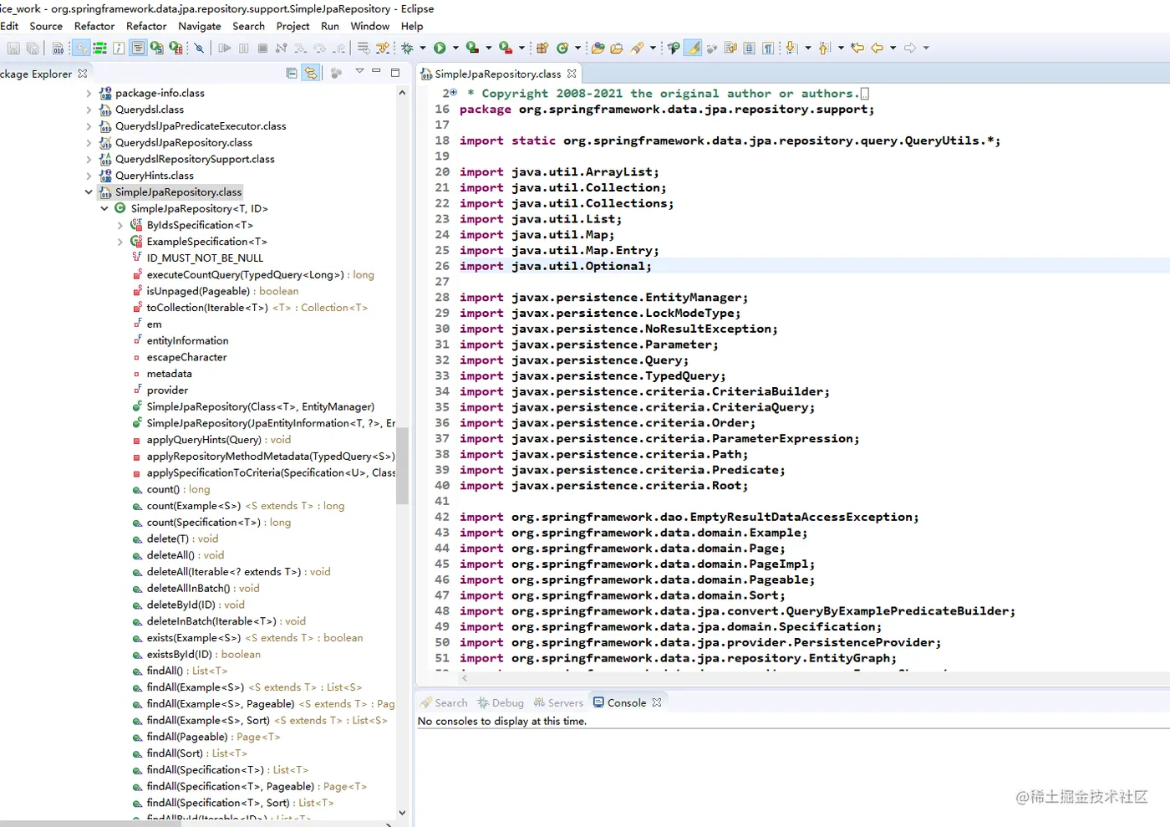
Task: Expand the ExampleSpecification<T> node
Action: [x=120, y=242]
